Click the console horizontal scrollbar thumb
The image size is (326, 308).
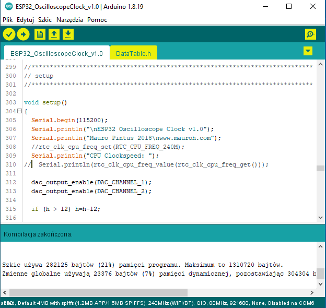point(98,293)
